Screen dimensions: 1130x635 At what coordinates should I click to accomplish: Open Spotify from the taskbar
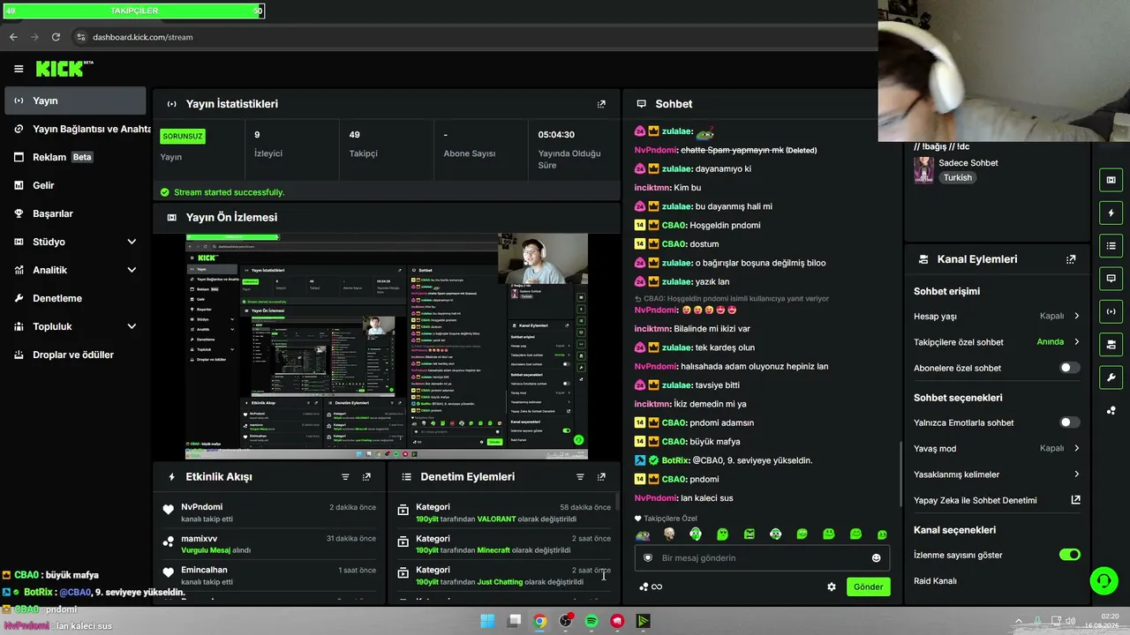[591, 621]
